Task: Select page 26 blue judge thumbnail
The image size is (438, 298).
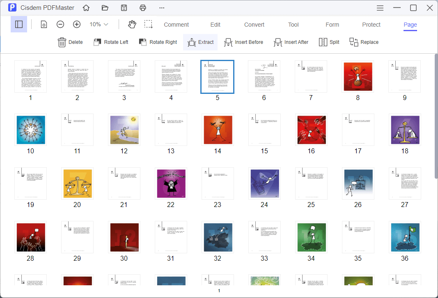Action: pyautogui.click(x=358, y=184)
